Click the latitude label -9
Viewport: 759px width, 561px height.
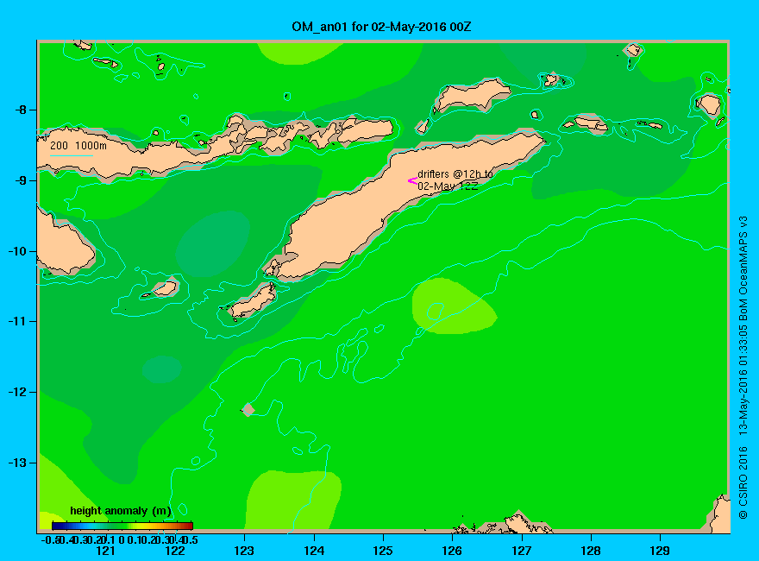click(20, 180)
